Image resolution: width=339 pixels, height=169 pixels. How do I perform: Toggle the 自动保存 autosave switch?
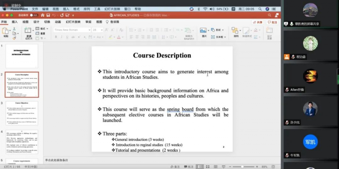(34, 15)
